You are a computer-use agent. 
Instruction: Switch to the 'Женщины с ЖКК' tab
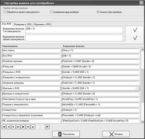[23, 24]
